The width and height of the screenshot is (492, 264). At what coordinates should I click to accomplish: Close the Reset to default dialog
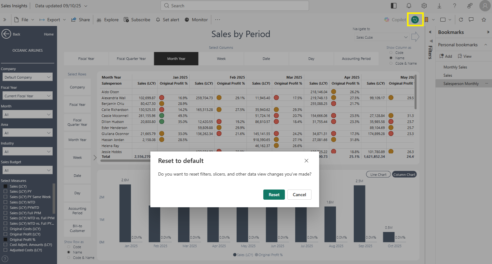pyautogui.click(x=306, y=161)
